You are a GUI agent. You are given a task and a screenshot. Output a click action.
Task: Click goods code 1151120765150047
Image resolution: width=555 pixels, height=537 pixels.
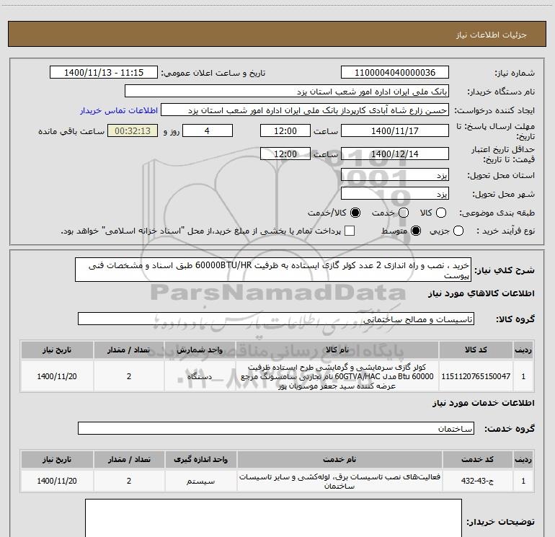coord(476,376)
